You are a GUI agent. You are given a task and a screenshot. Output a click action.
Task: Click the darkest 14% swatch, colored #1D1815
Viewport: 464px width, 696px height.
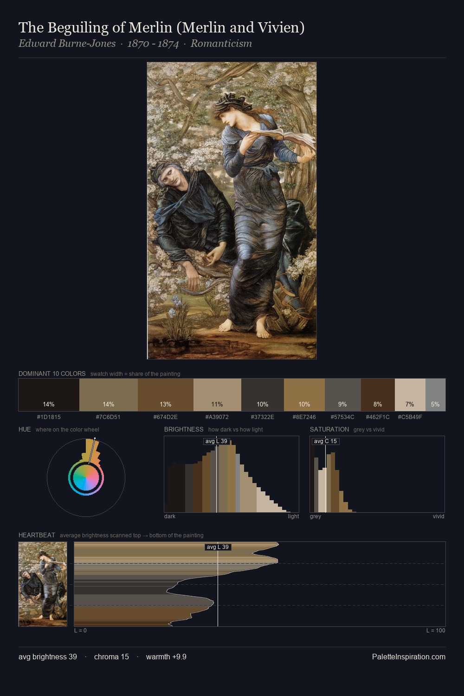[x=49, y=395]
